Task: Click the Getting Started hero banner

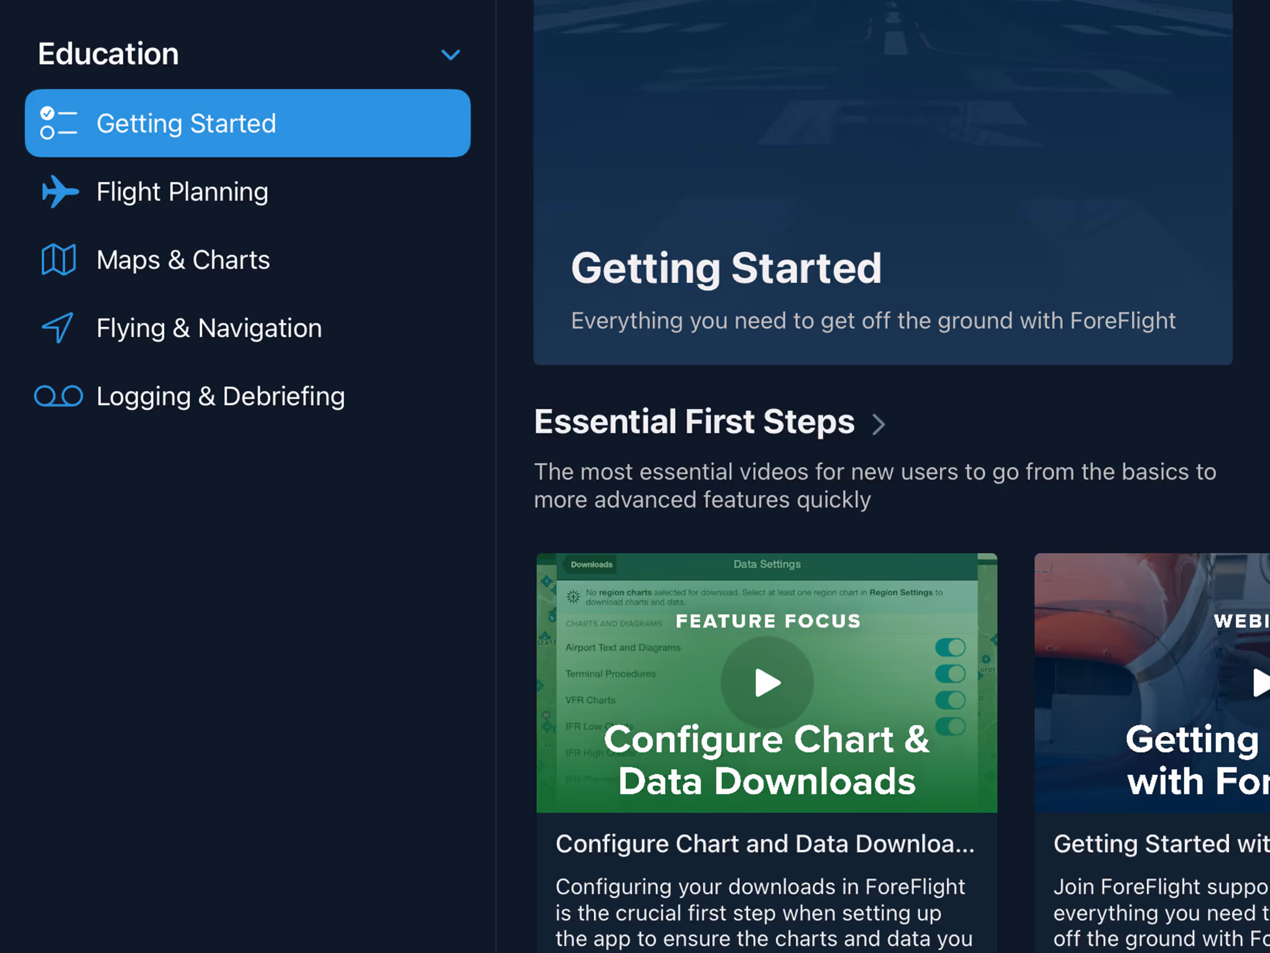Action: [883, 182]
